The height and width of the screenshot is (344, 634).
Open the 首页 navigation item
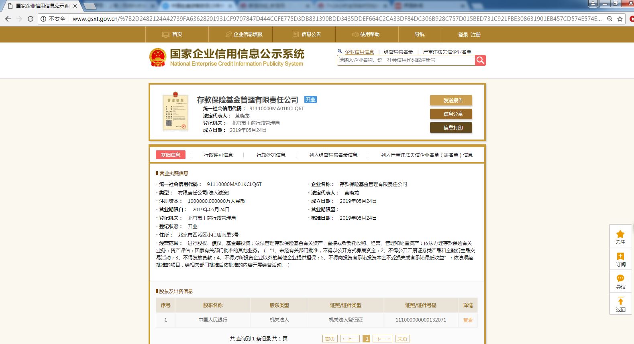pos(177,34)
